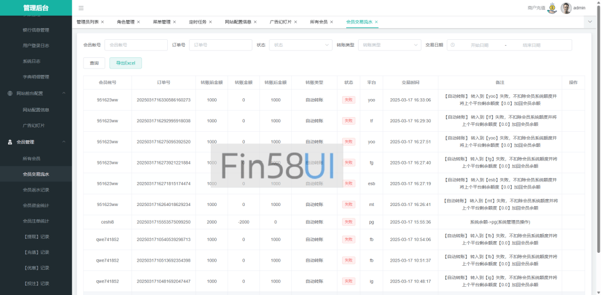The image size is (601, 295).
Task: Click the 订单号 input field
Action: [x=220, y=45]
